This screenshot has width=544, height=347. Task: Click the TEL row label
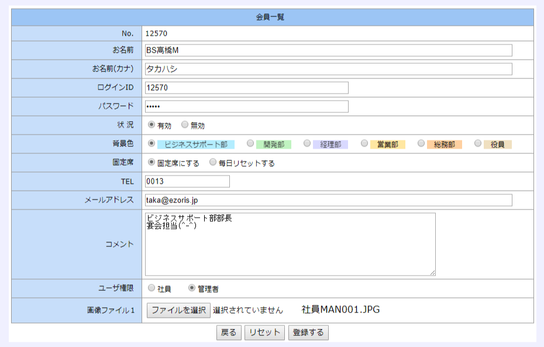(128, 181)
